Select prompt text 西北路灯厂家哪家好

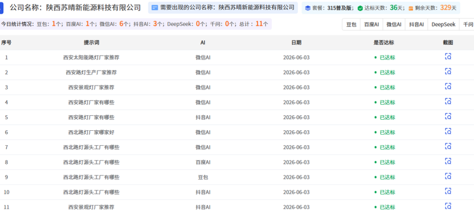point(91,132)
